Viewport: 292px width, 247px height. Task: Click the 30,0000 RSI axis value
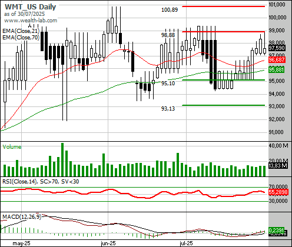point(278,201)
